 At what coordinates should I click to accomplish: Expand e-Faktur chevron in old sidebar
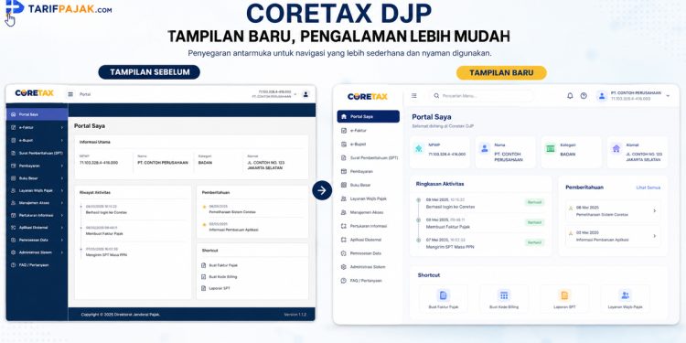point(62,127)
